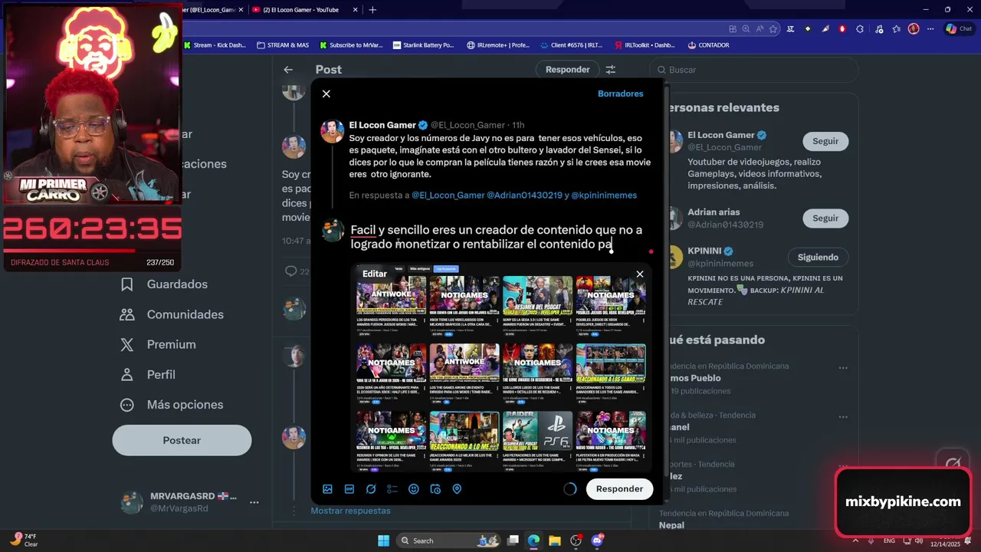Open Client #6576 bookmark
Screen dimensions: 981x552
[571, 45]
